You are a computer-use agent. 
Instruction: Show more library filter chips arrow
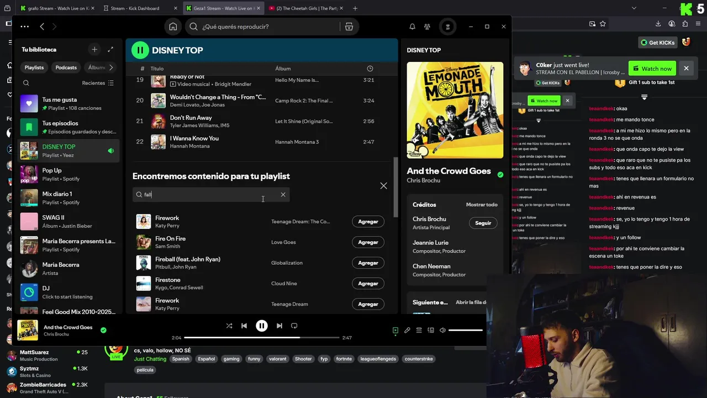111,67
